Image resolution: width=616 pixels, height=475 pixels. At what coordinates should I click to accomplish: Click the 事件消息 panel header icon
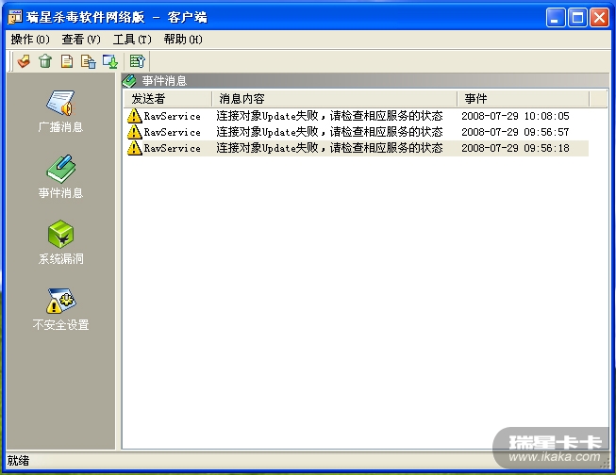click(129, 81)
